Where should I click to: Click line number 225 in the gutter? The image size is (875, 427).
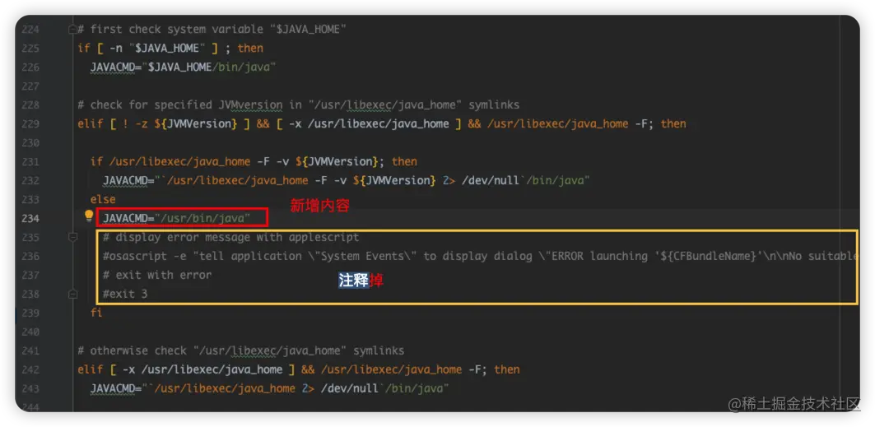pos(30,49)
